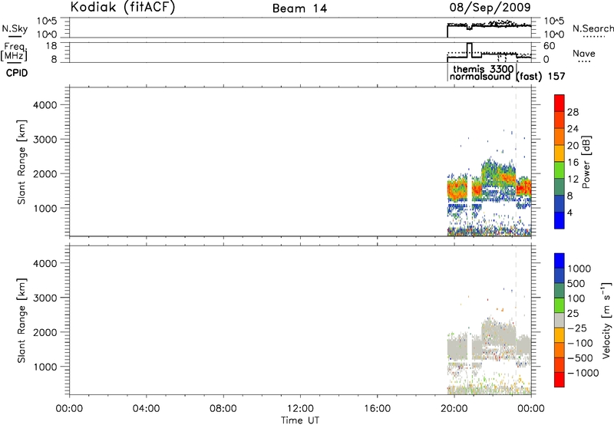Select the 'normalsound' CPID annotation
The image size is (614, 425).
pos(480,77)
